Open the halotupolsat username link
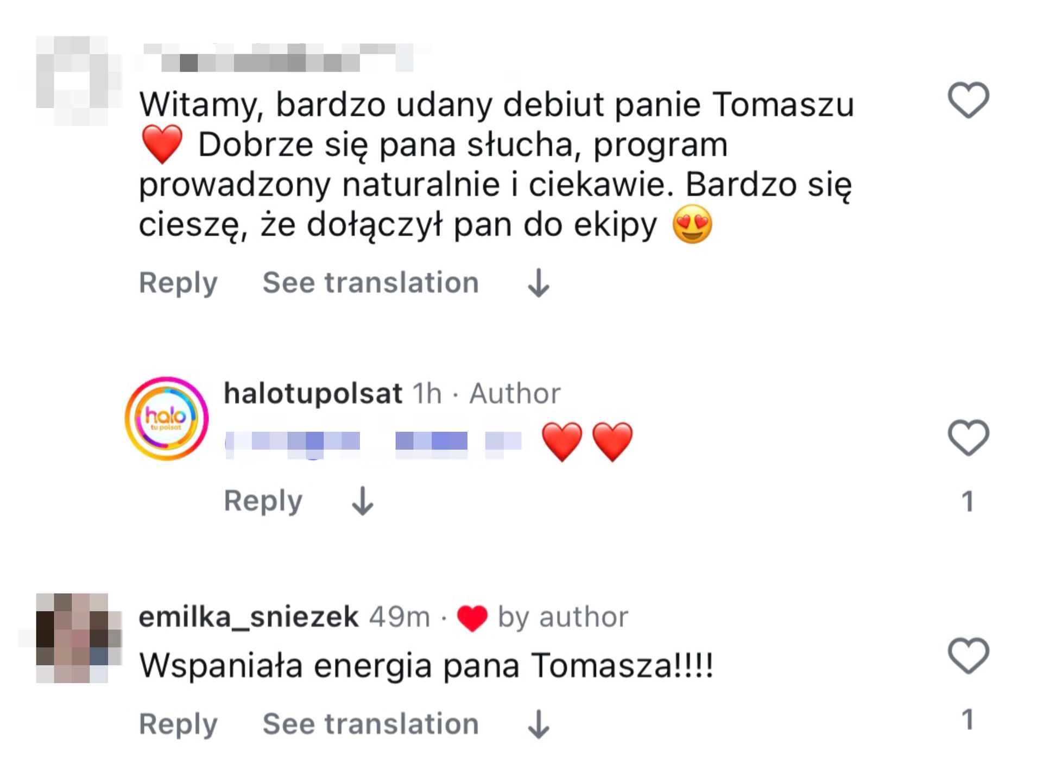This screenshot has width=1043, height=782. [313, 393]
